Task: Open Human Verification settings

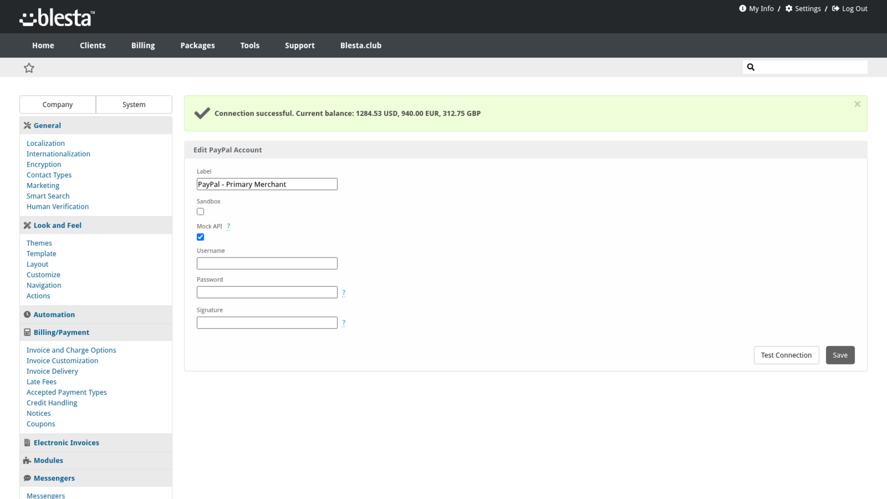Action: point(58,207)
